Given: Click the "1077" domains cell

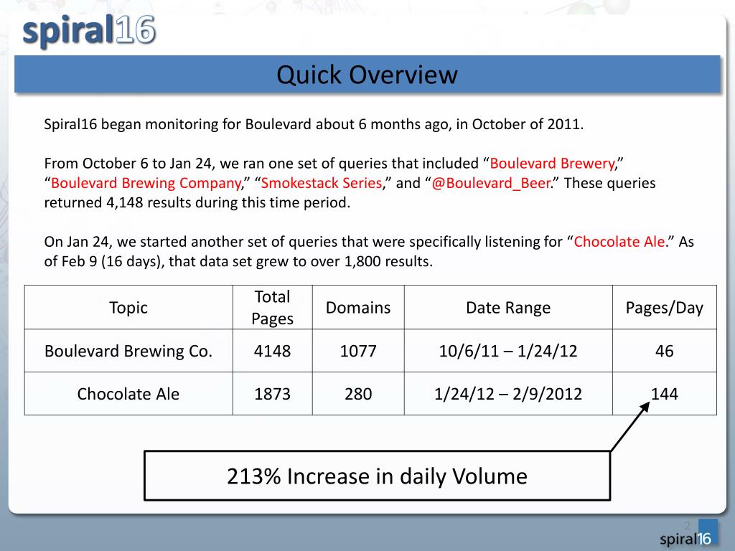Looking at the screenshot, I should pos(358,351).
